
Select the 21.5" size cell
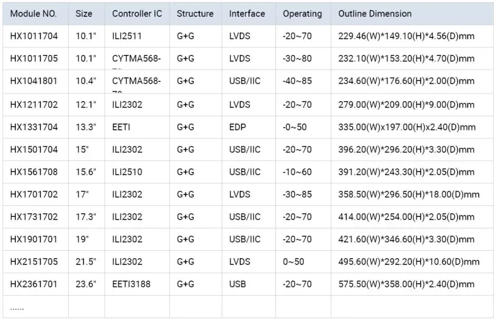tap(86, 262)
